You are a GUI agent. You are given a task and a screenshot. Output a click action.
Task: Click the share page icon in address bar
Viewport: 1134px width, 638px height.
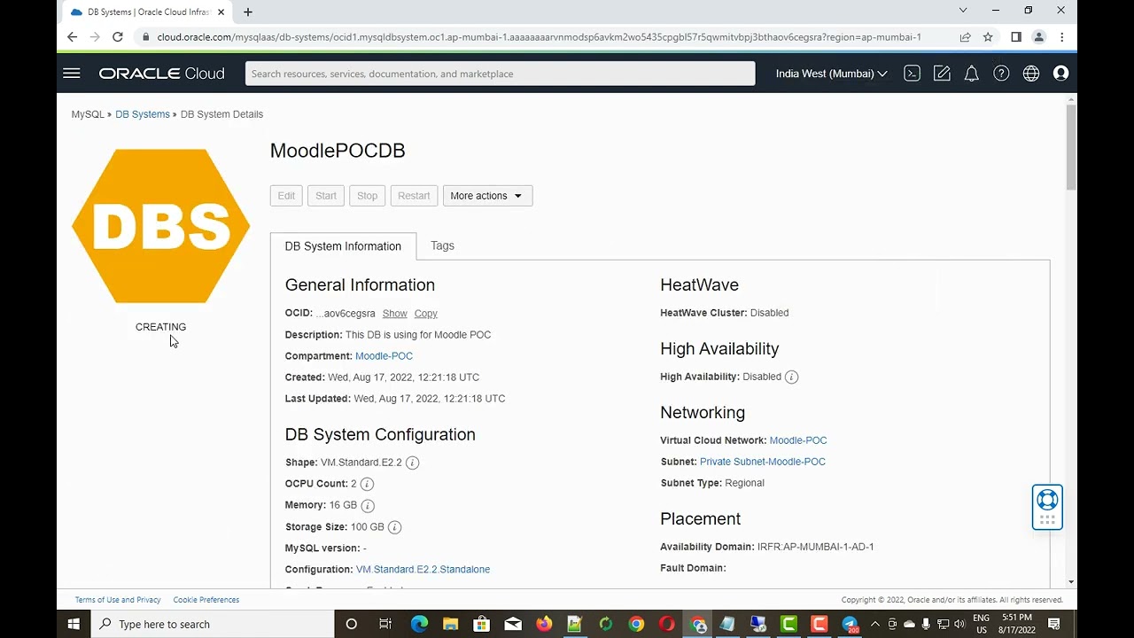pos(965,37)
